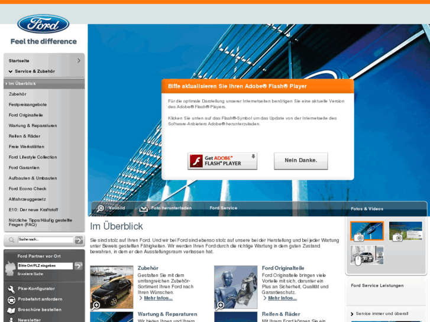Open the Zubehör heading link
Image resolution: width=430 pixels, height=322 pixels.
[x=148, y=268]
